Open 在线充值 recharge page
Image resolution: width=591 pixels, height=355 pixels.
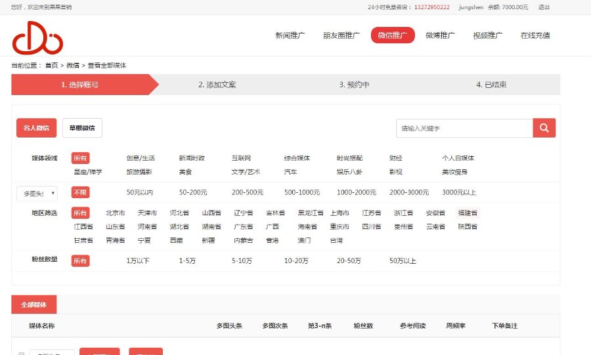point(535,35)
